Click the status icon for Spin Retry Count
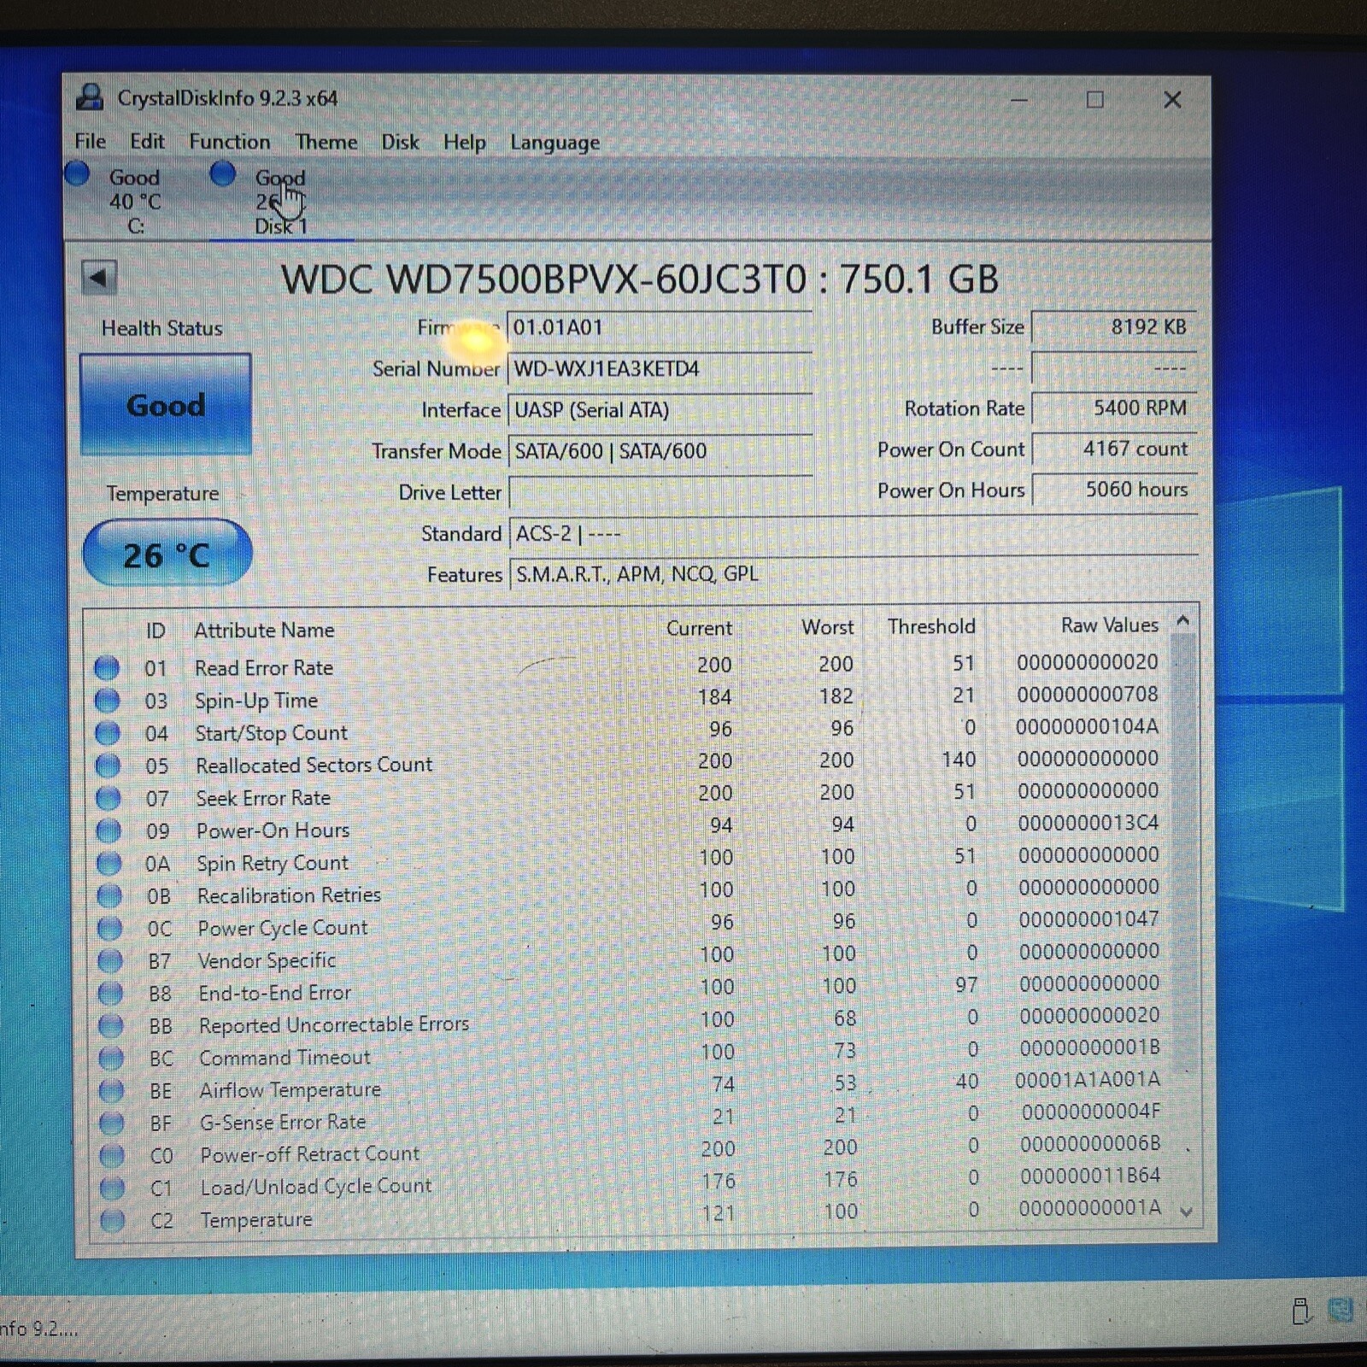 pos(109,864)
